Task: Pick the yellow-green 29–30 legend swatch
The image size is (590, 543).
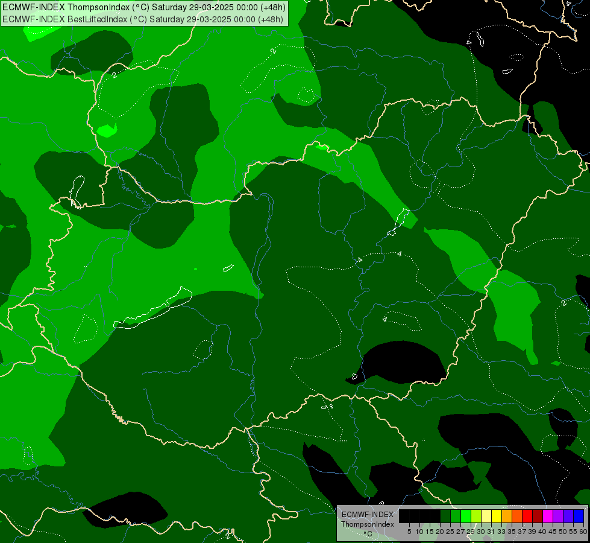Action: pyautogui.click(x=476, y=516)
